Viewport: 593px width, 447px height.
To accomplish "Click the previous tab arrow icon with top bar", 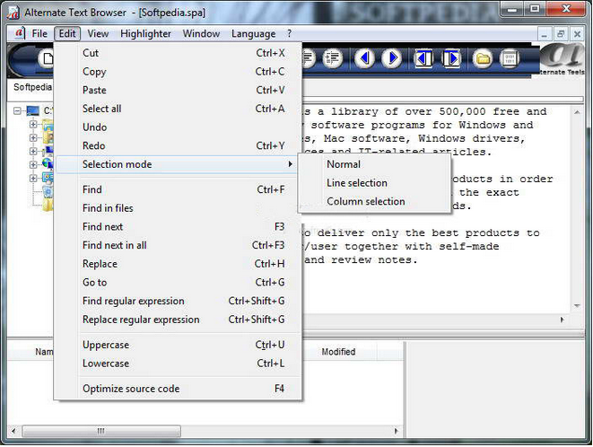I will pos(423,58).
